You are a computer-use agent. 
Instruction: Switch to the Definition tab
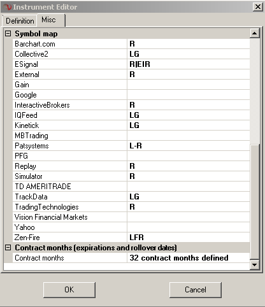tap(20, 21)
